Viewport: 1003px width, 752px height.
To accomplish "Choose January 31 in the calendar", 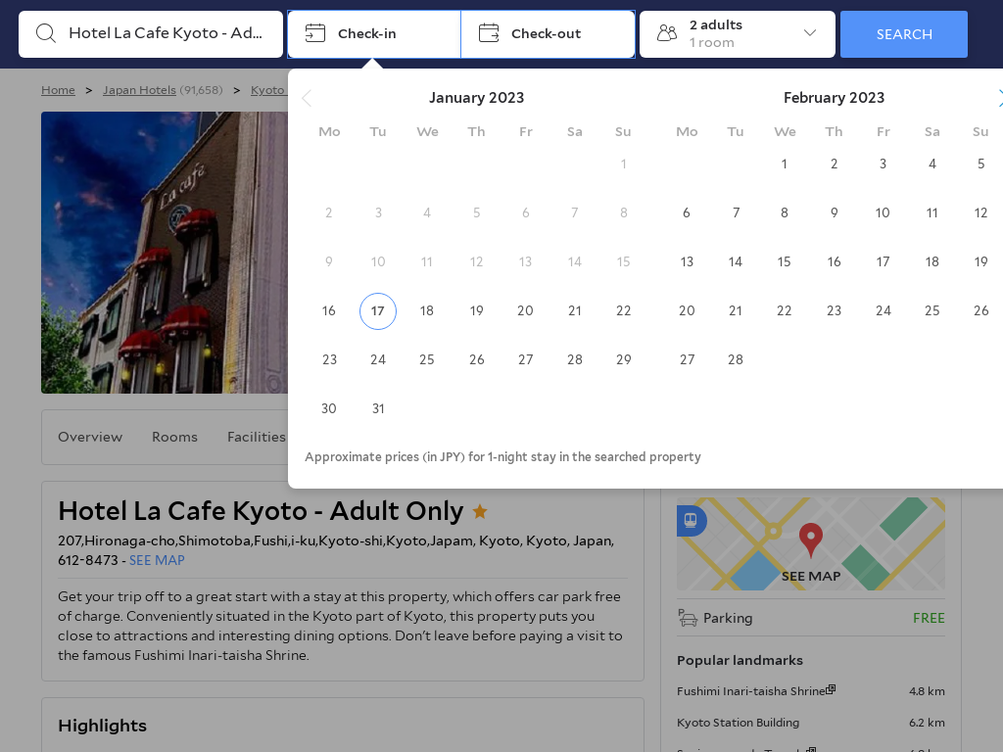I will point(378,408).
